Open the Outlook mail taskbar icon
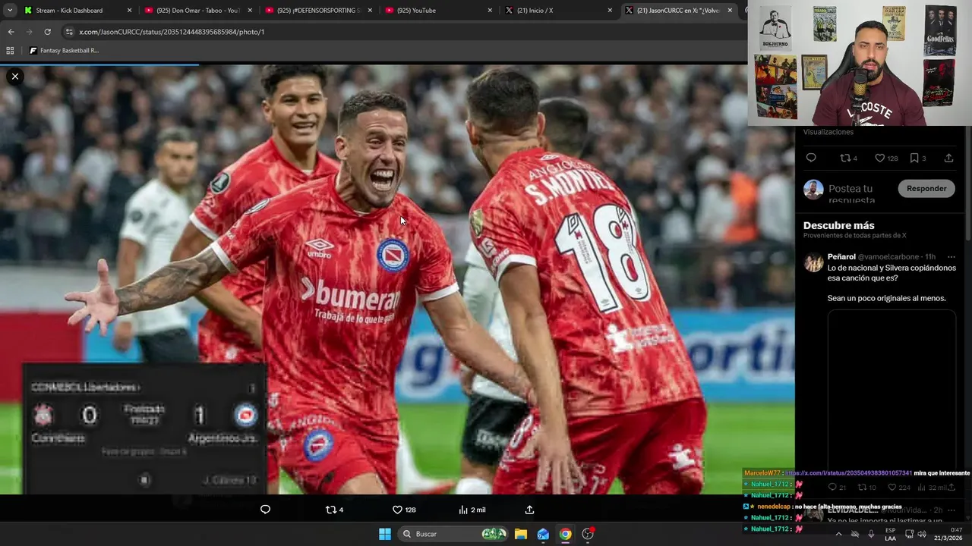This screenshot has height=546, width=972. pyautogui.click(x=543, y=534)
